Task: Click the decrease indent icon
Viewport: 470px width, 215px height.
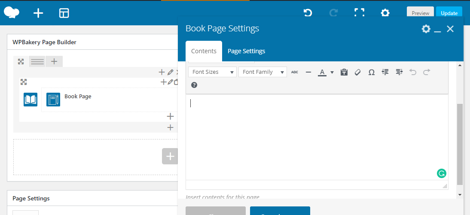Action: (385, 72)
